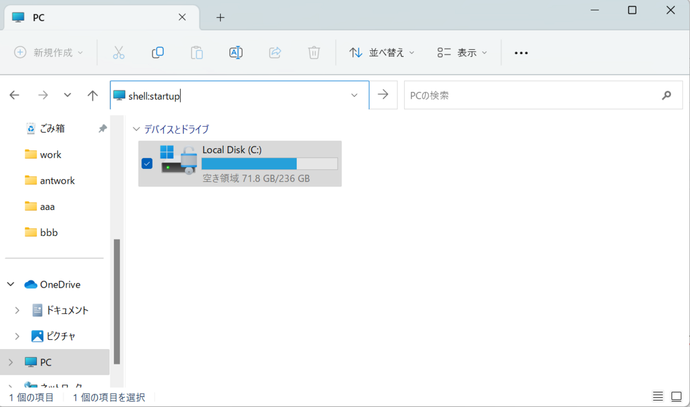Click the address bar with shell:startup
Image resolution: width=690 pixels, height=407 pixels.
239,95
